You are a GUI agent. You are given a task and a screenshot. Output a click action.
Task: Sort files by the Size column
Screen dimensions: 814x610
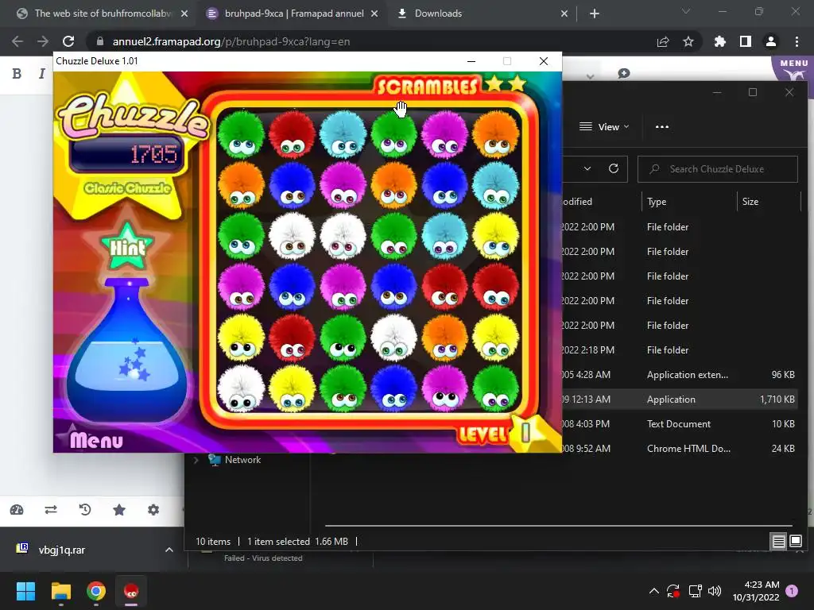(750, 202)
